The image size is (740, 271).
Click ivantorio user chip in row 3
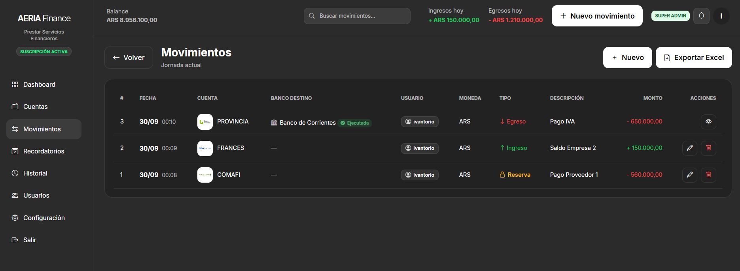coord(420,121)
